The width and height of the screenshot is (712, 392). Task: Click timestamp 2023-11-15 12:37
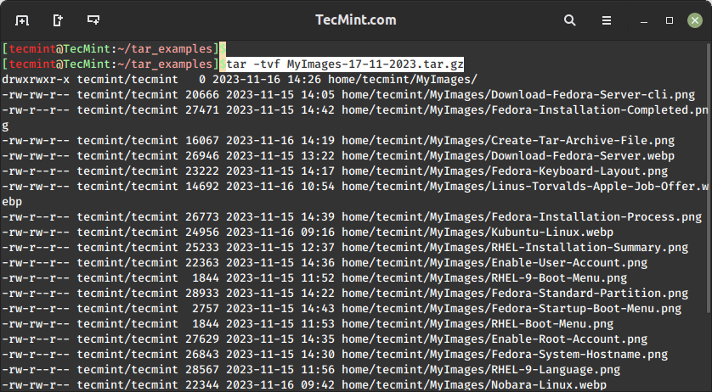pyautogui.click(x=280, y=248)
